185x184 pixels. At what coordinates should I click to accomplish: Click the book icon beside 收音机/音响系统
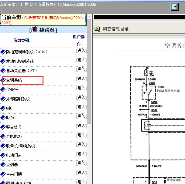click(x=3, y=146)
